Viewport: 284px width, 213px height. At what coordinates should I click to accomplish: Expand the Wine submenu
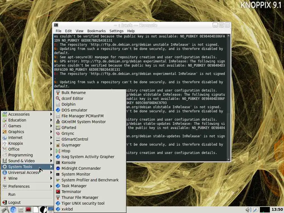click(x=27, y=178)
